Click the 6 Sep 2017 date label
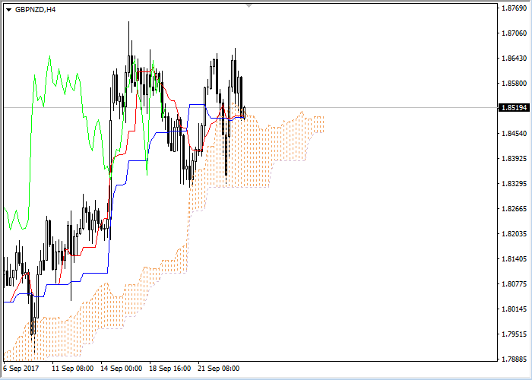This screenshot has height=380, width=532. pyautogui.click(x=21, y=369)
